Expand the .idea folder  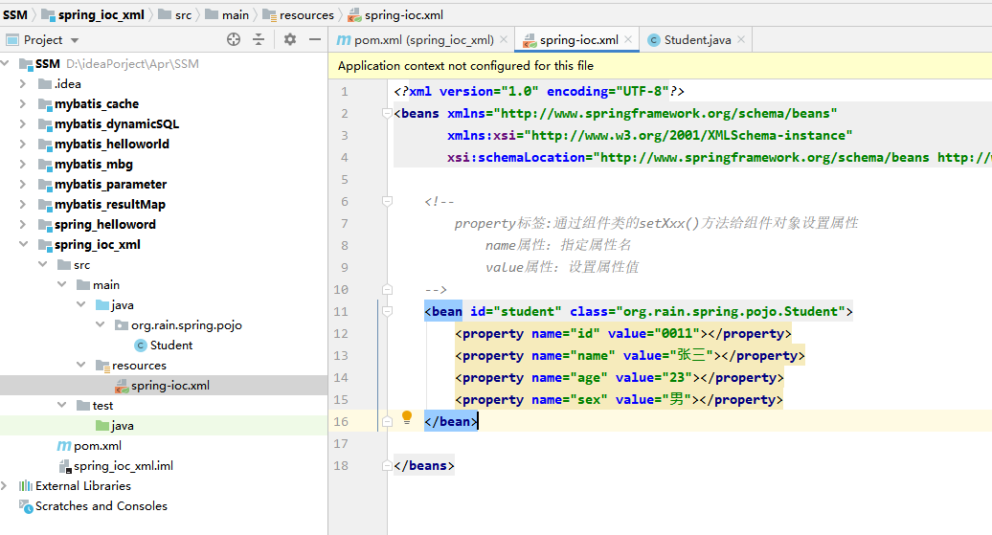pyautogui.click(x=23, y=83)
